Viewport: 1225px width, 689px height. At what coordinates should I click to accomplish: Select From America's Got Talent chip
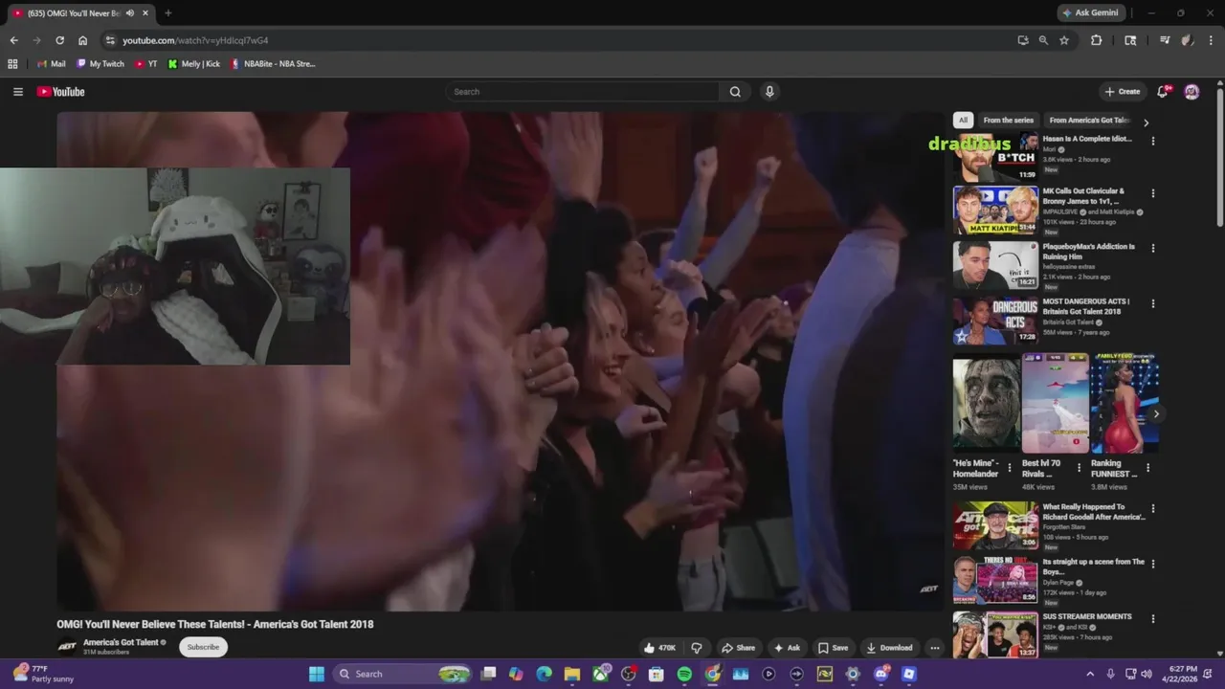(1088, 120)
